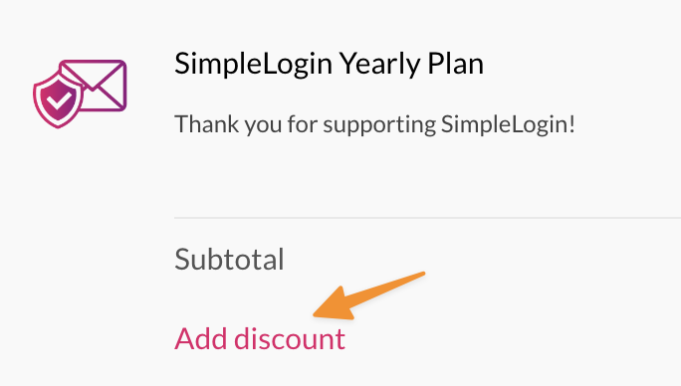
Task: Click the word discount in the pink link
Action: (x=290, y=338)
